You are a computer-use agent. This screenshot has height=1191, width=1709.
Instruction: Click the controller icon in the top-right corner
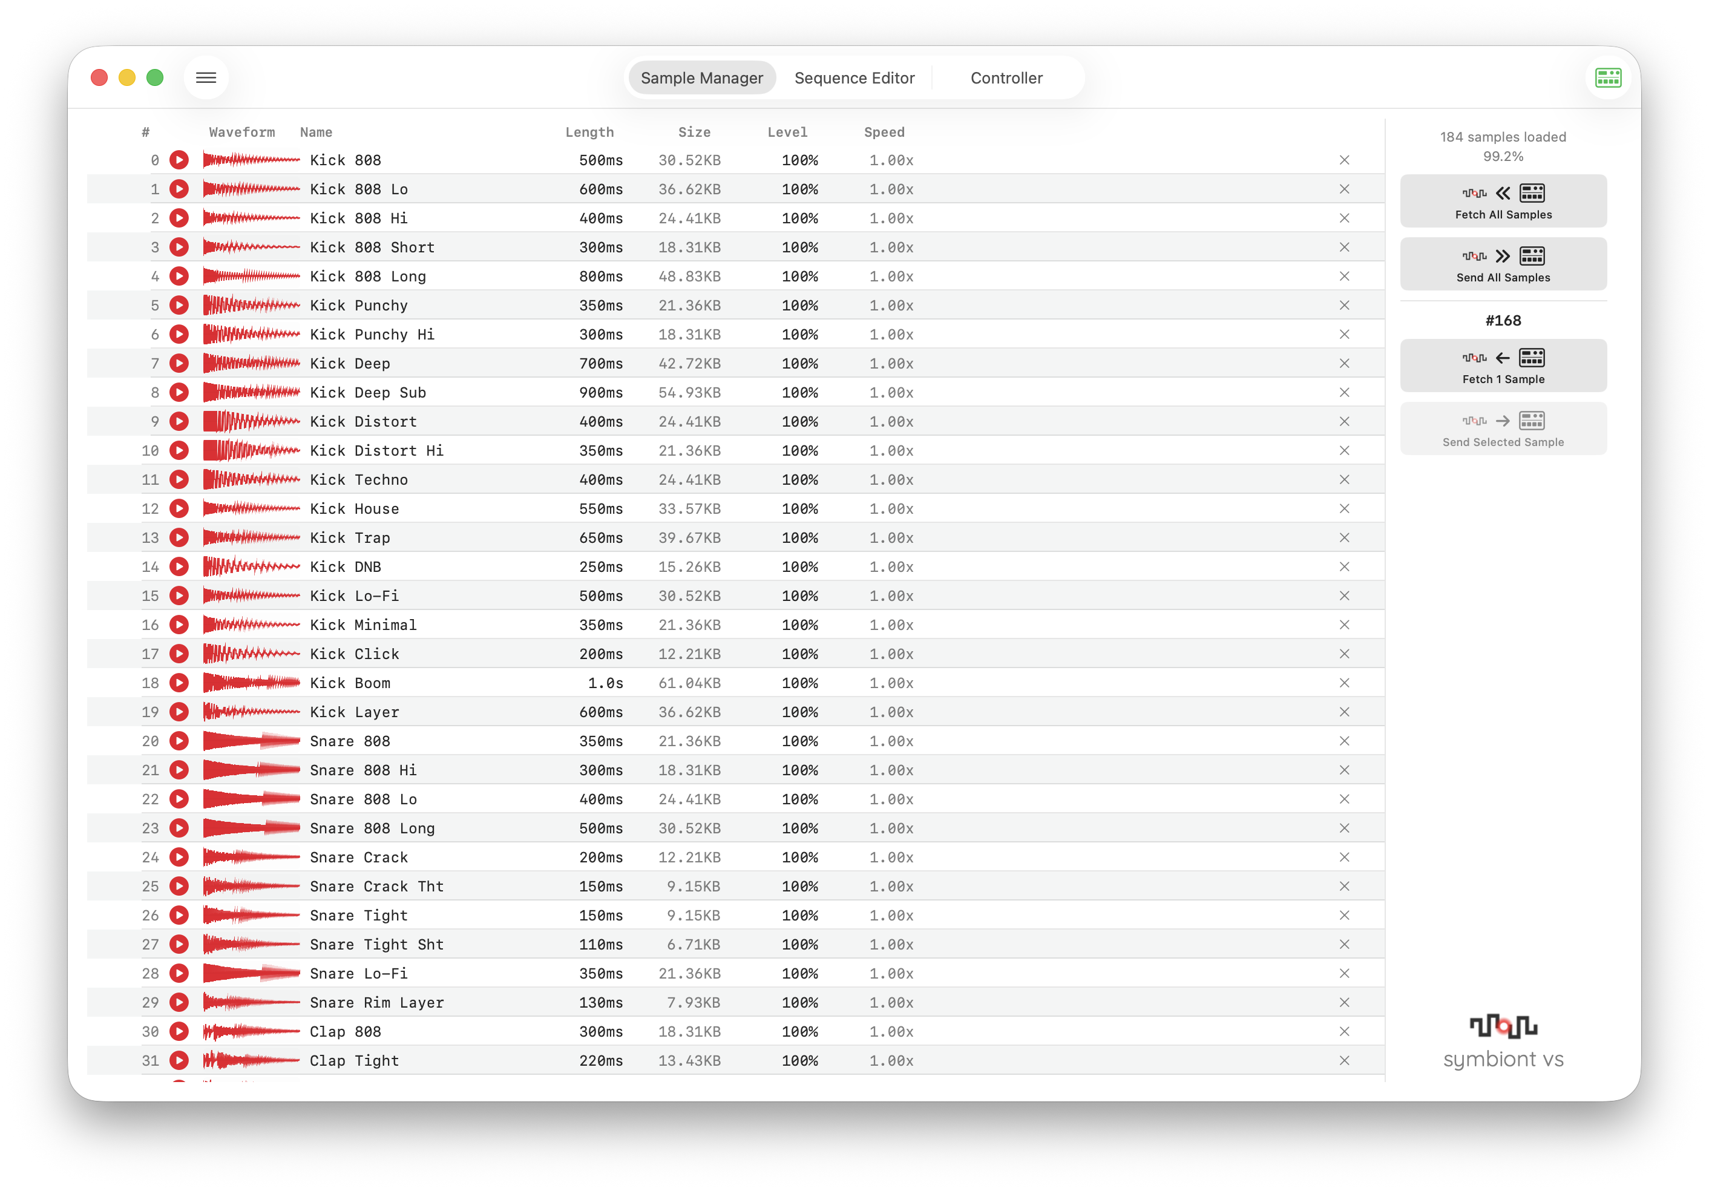pyautogui.click(x=1608, y=77)
